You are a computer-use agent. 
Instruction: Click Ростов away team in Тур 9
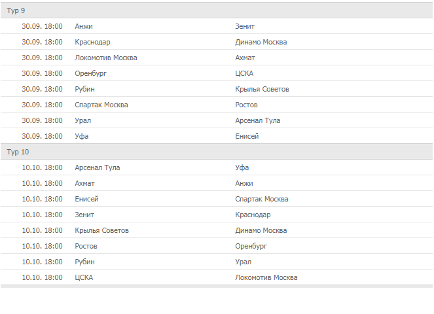pyautogui.click(x=246, y=105)
